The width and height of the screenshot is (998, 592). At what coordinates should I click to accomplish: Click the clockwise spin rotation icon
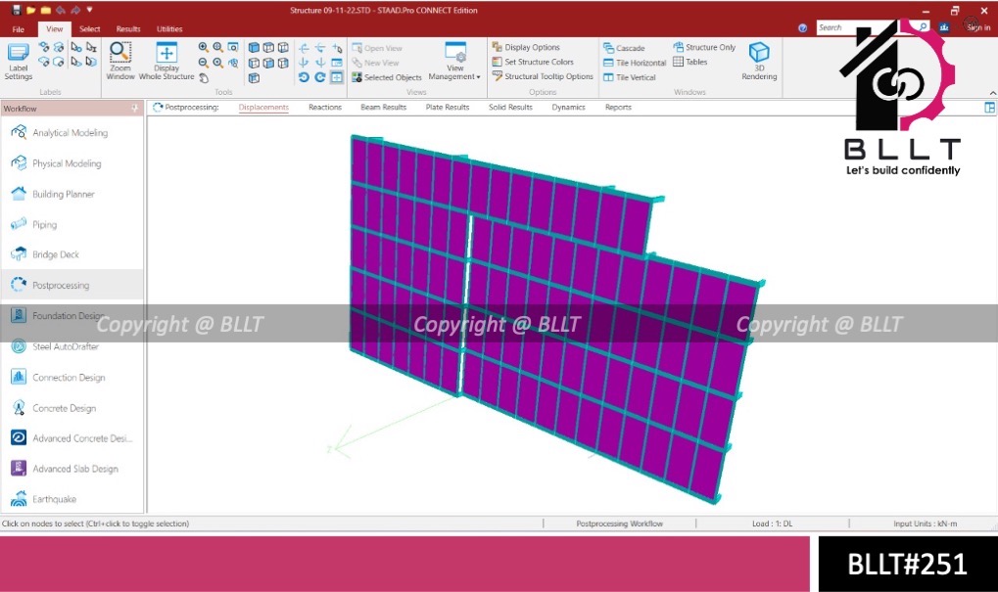click(x=320, y=77)
